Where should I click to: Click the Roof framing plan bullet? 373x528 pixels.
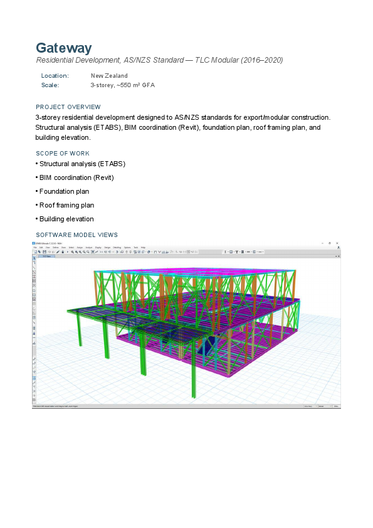65,206
